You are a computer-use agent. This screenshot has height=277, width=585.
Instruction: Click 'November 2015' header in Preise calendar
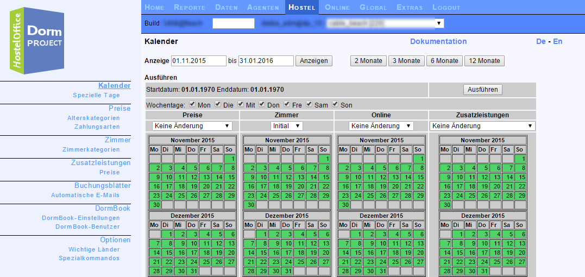coord(192,140)
